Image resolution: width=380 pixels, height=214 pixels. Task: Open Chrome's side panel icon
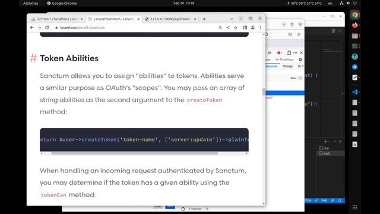pyautogui.click(x=245, y=28)
